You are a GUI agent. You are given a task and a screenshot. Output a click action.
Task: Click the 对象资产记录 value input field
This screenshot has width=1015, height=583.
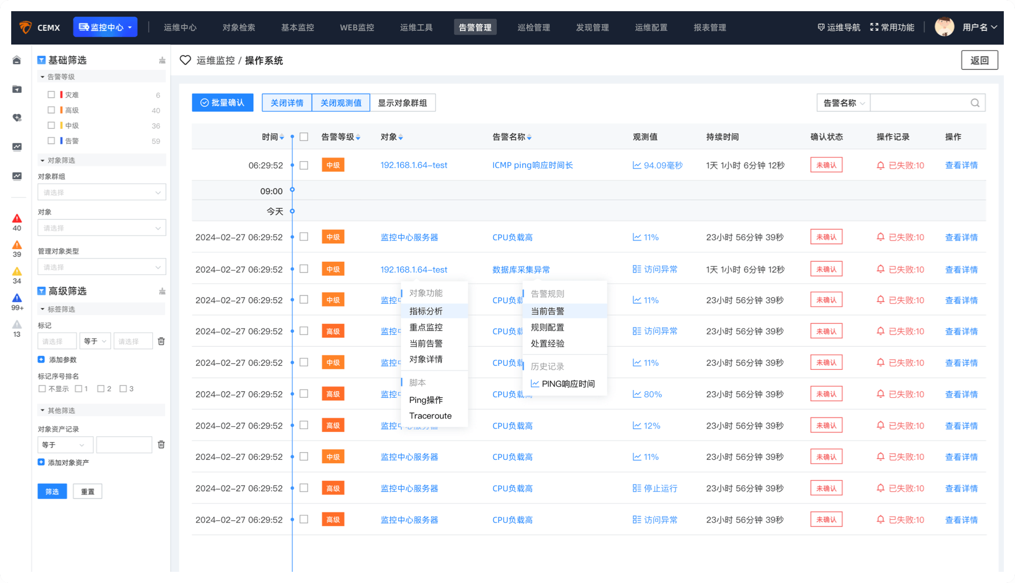coord(124,445)
